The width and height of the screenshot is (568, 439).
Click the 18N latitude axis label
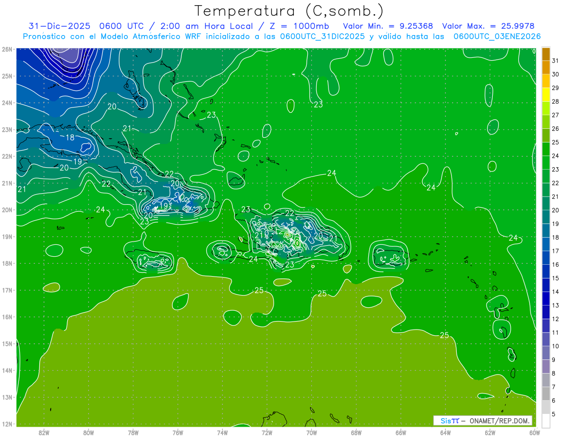(7, 263)
